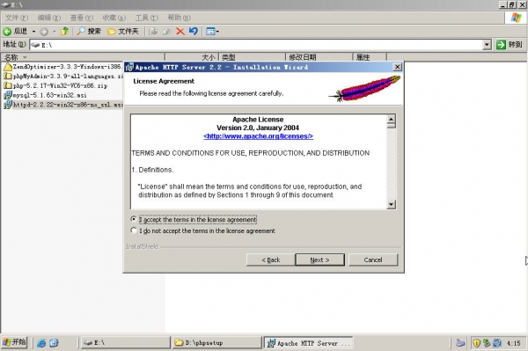Open the Edit (编辑) menu
Viewport: 528px width, 351px height.
click(49, 18)
